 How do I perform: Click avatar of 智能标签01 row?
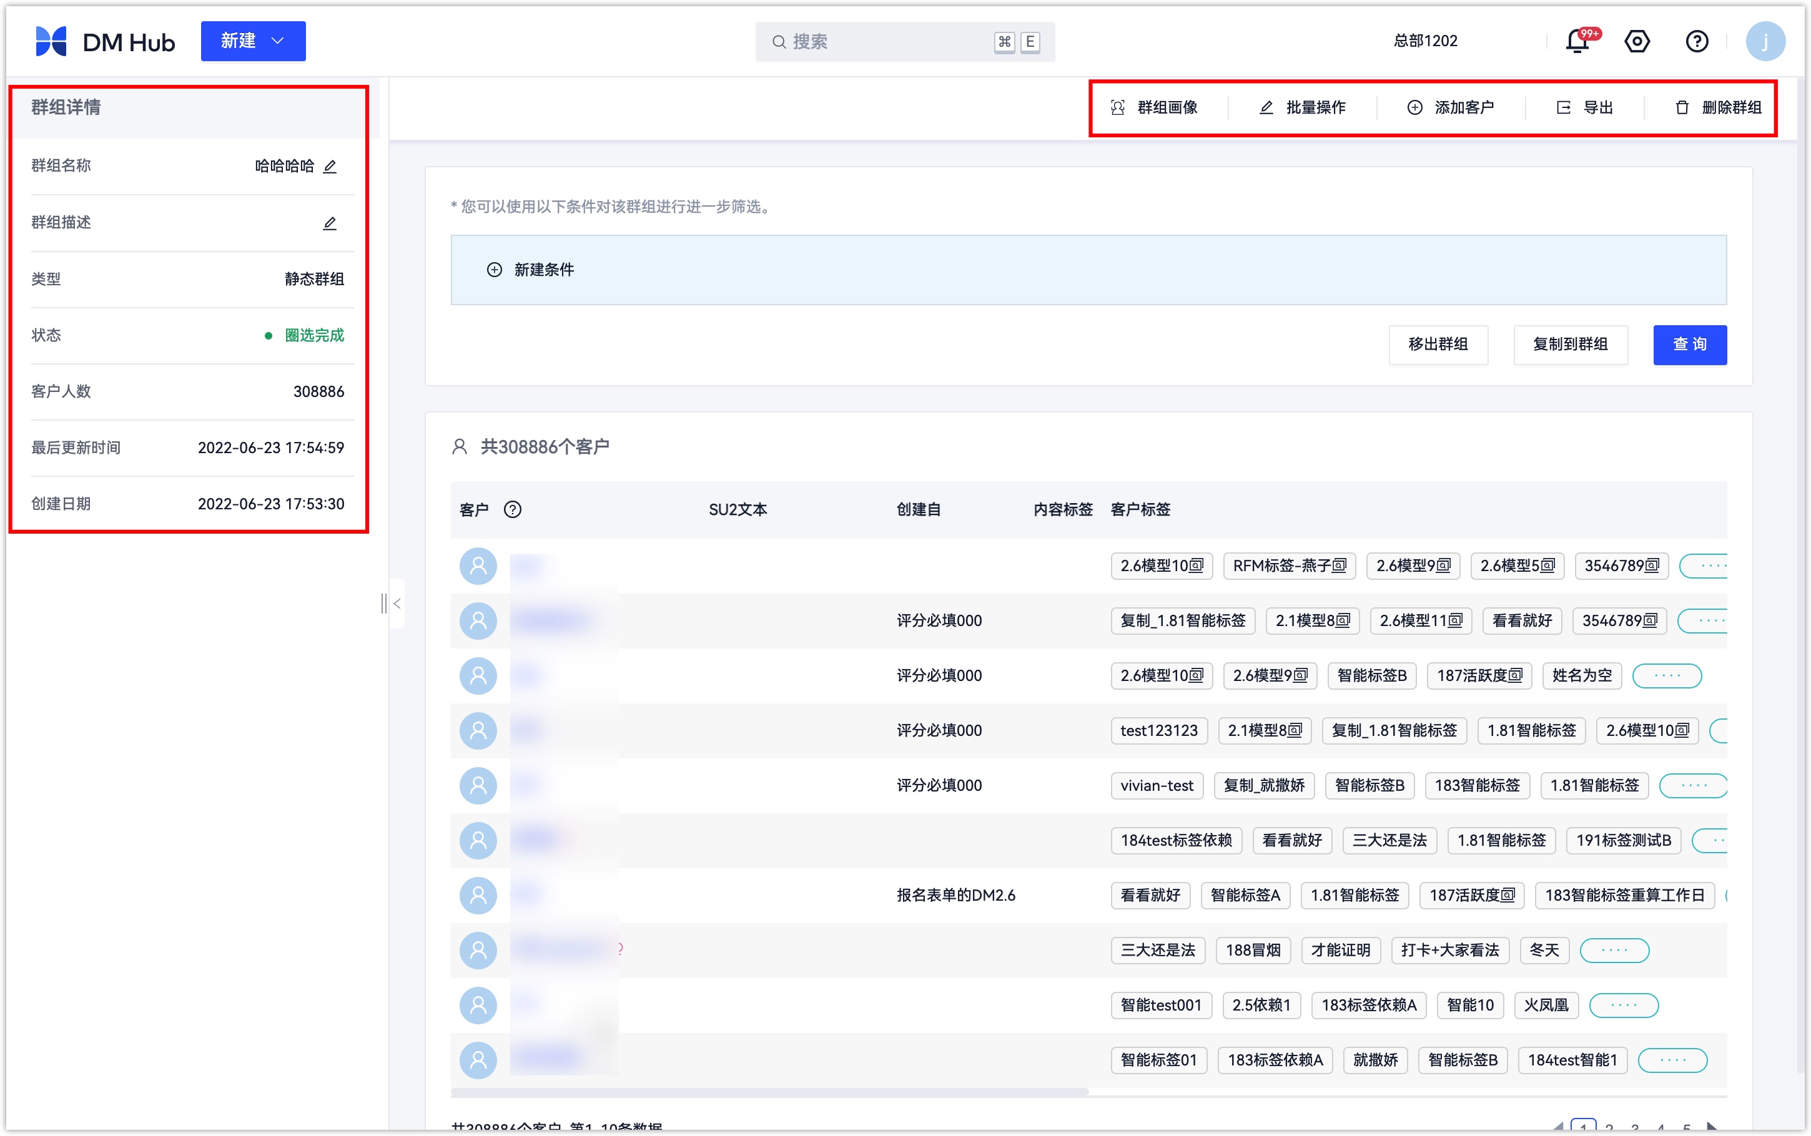click(x=478, y=1060)
